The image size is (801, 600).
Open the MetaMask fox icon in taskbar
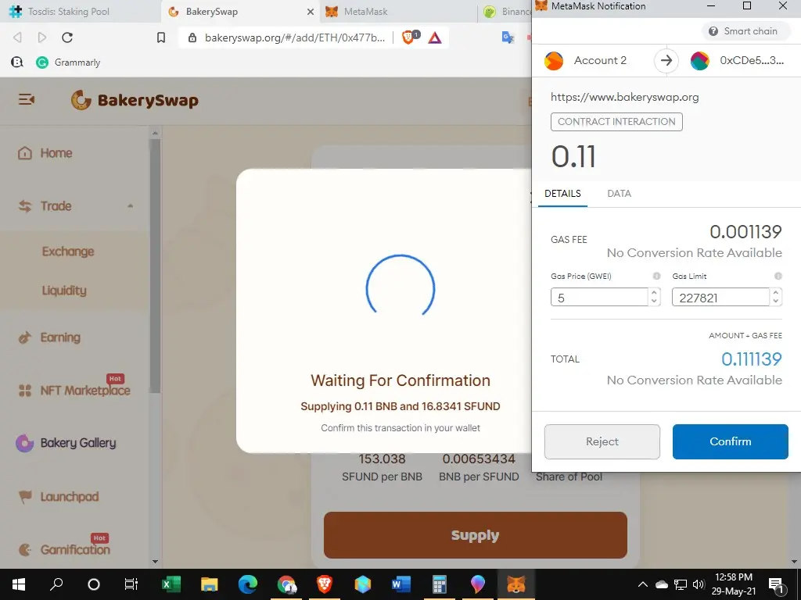(x=516, y=584)
